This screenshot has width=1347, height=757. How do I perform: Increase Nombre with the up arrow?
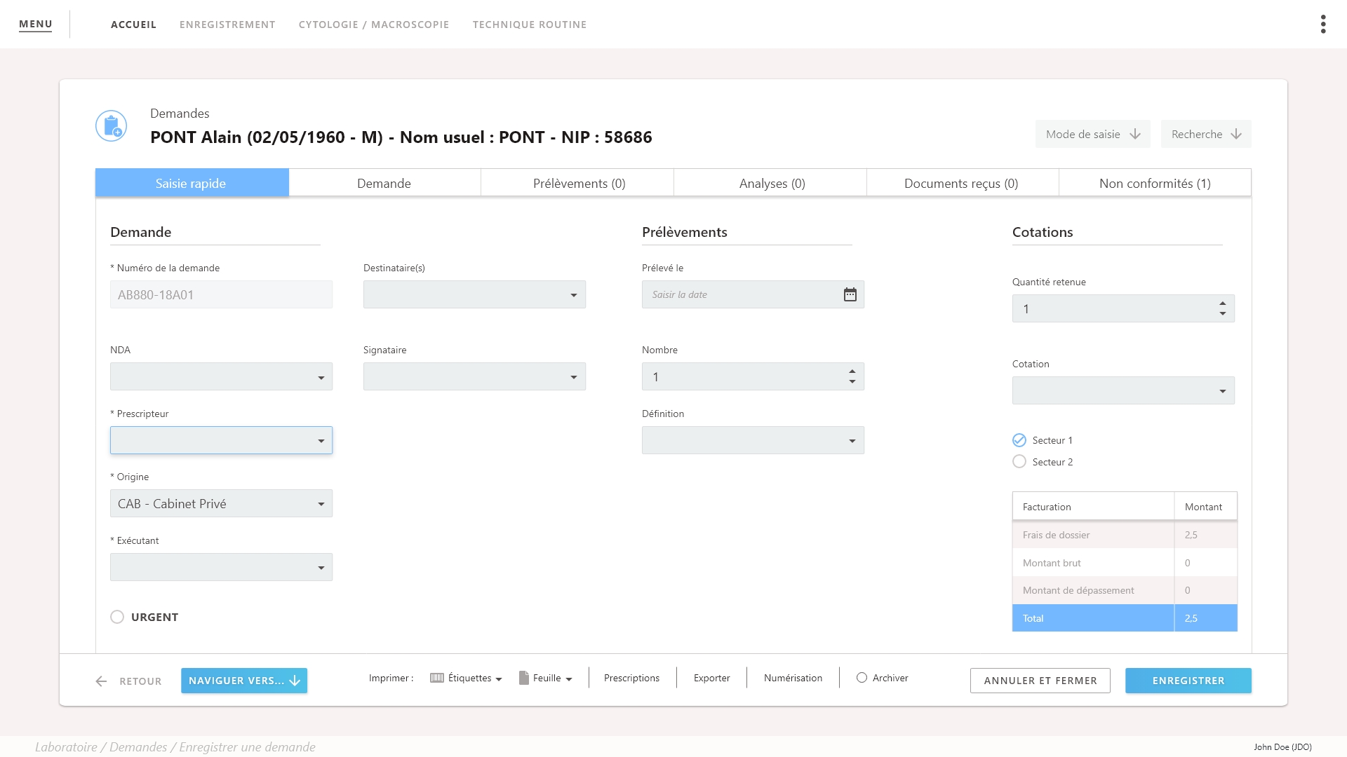pos(852,371)
